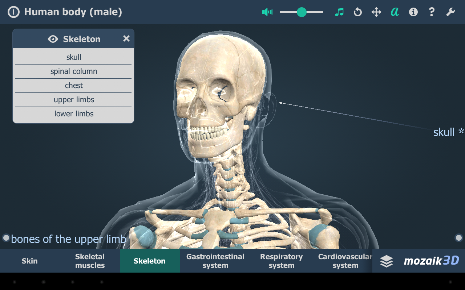
Task: Click the round marker on the right edge
Action: [x=459, y=238]
